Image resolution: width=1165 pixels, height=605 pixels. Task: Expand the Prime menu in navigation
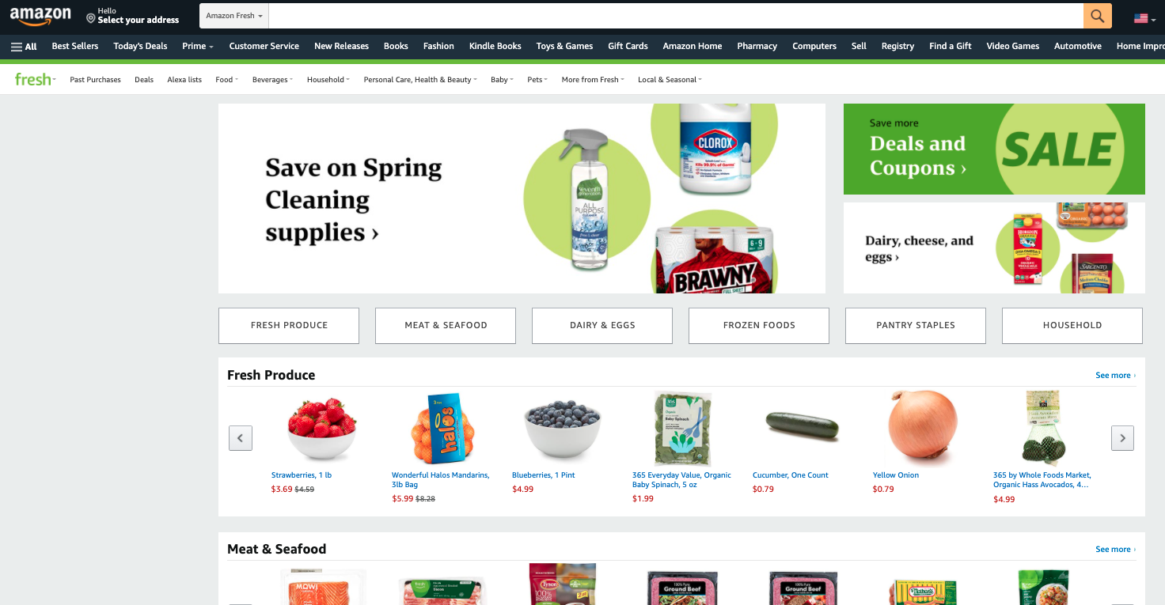click(198, 47)
